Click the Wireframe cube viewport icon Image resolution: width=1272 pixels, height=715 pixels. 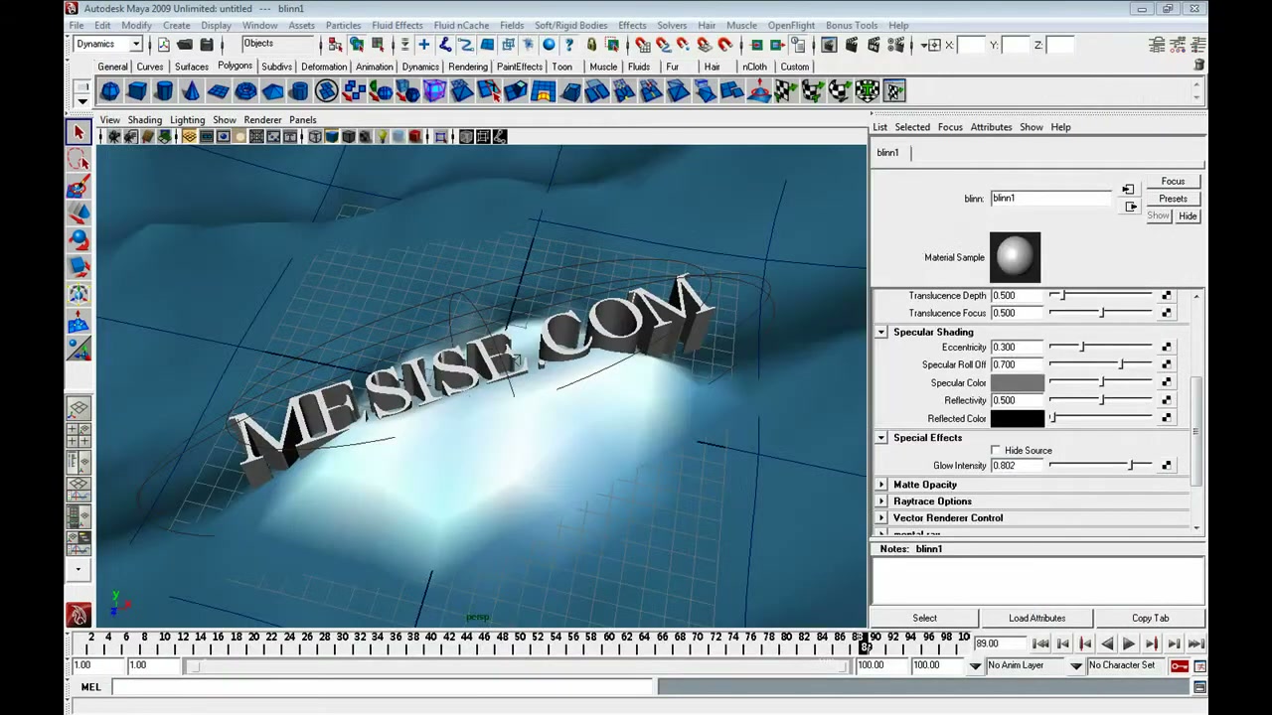point(315,137)
